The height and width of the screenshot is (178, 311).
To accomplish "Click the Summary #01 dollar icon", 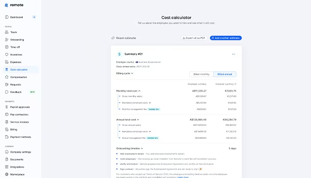I will [120, 54].
